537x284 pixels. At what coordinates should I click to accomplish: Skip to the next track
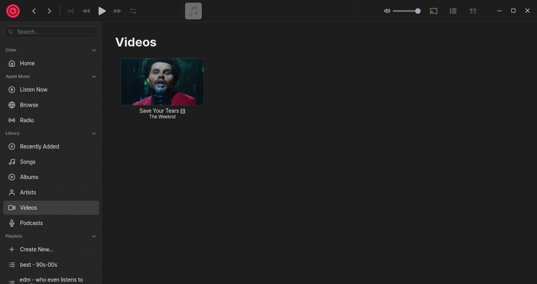click(x=117, y=11)
